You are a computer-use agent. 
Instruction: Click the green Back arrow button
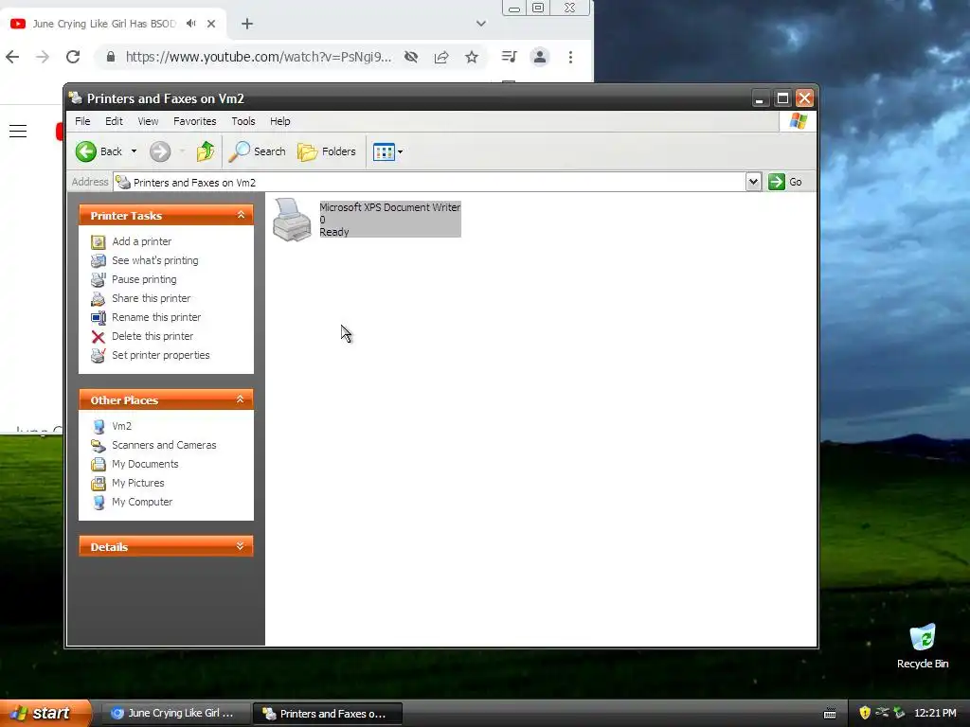(x=86, y=151)
